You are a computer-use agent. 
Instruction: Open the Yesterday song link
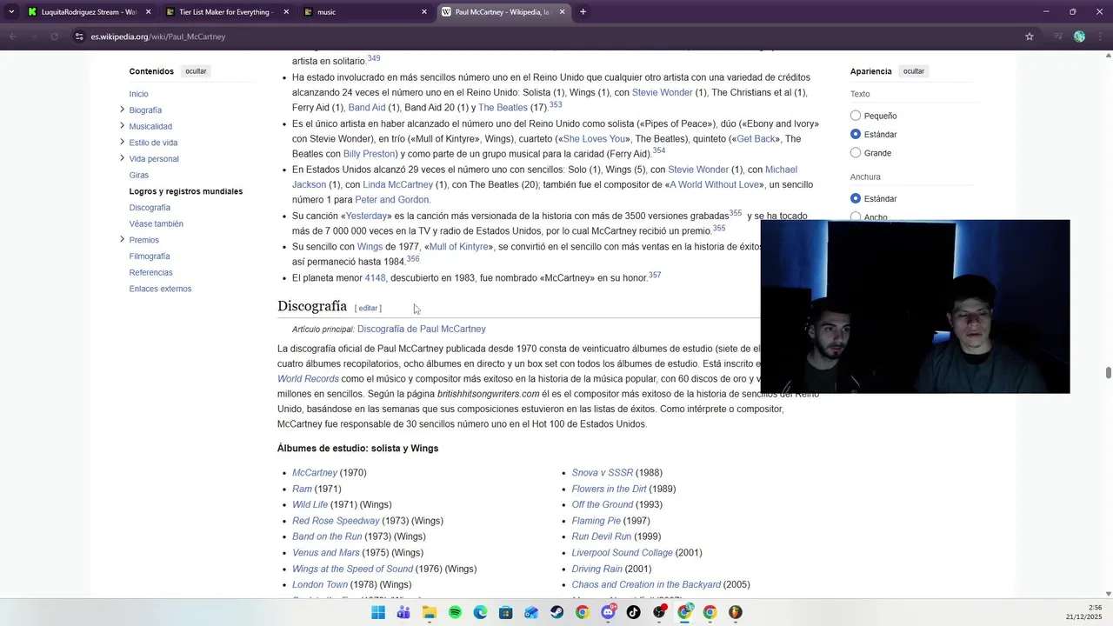tap(367, 216)
